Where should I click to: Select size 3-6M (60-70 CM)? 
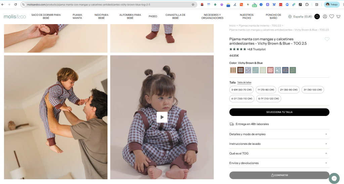point(241,90)
